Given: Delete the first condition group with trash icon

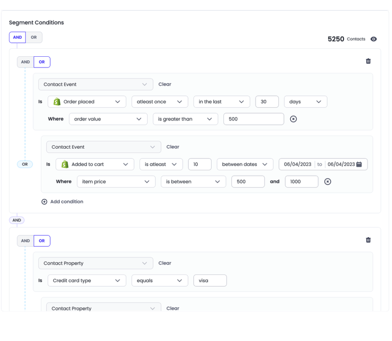Looking at the screenshot, I should click(368, 61).
